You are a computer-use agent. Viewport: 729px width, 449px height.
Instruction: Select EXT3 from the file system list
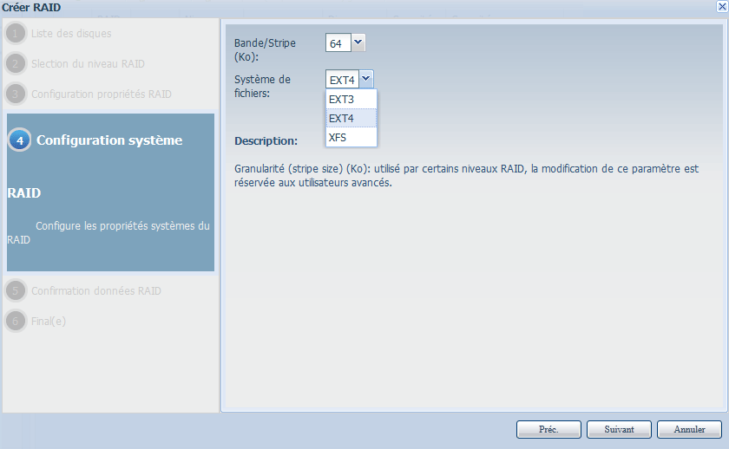click(x=351, y=100)
